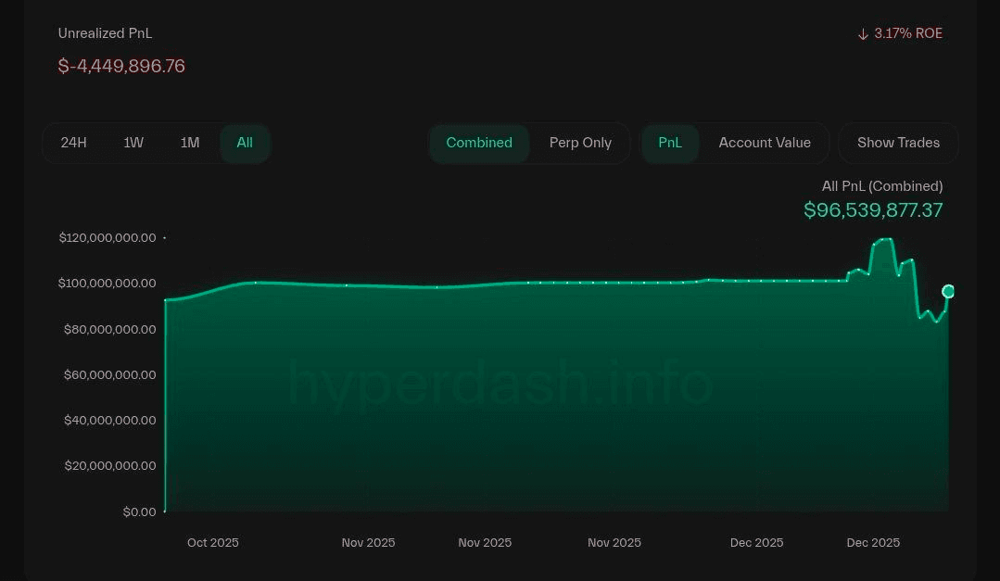Click the chart's highest peak near $120M
This screenshot has width=1000, height=581.
[883, 239]
